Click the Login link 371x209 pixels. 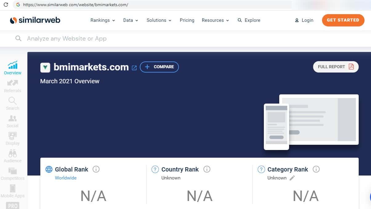pos(304,20)
